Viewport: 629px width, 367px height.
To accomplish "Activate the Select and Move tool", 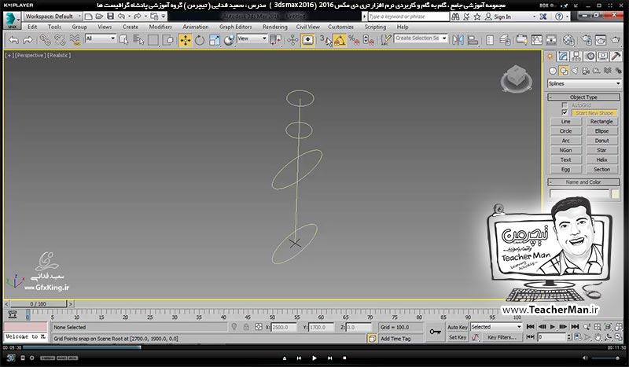I will (x=185, y=40).
